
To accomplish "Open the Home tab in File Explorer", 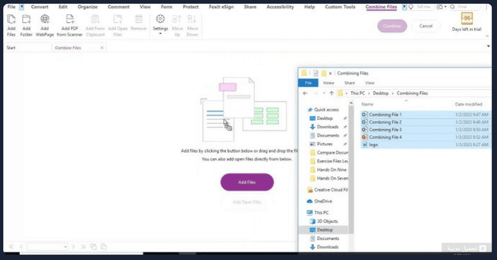I will pyautogui.click(x=328, y=83).
